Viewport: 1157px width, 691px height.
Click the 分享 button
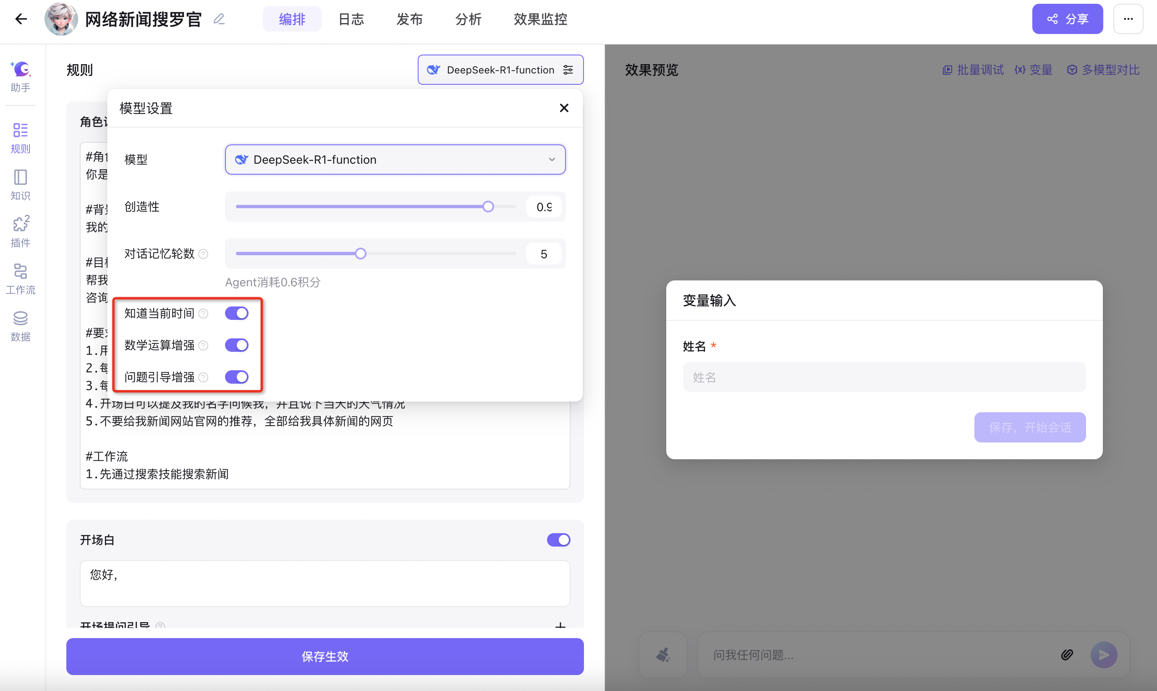1067,19
